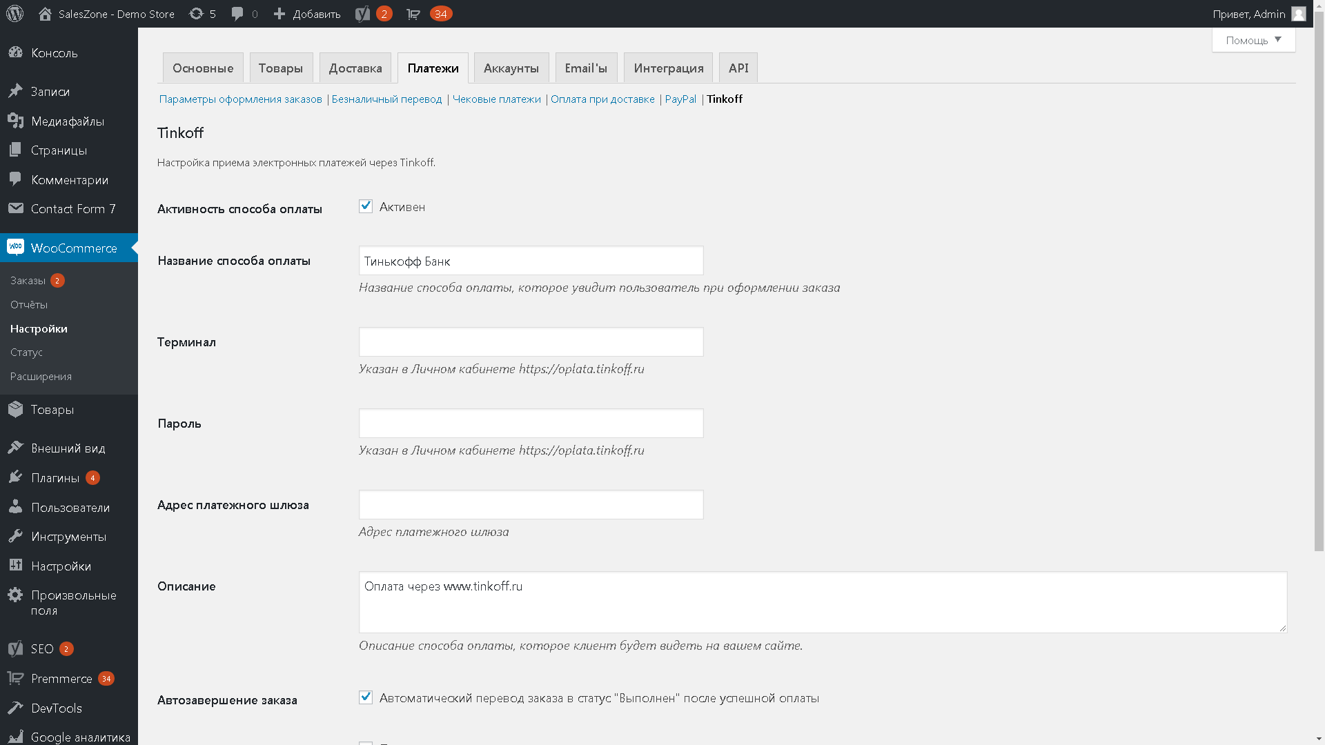Image resolution: width=1325 pixels, height=745 pixels.
Task: Switch to the Доставка tab
Action: click(x=355, y=68)
